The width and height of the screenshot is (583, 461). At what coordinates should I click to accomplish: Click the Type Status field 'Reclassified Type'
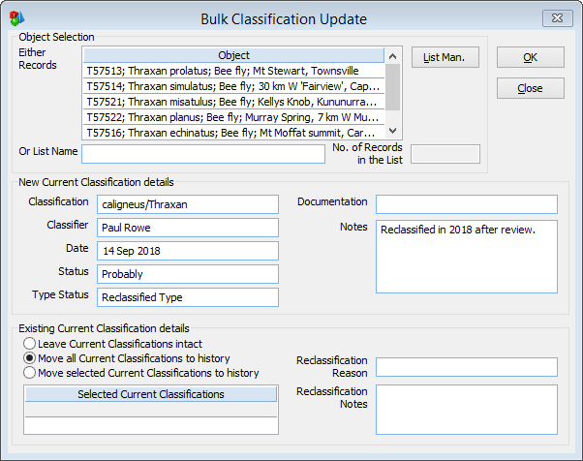tap(188, 297)
